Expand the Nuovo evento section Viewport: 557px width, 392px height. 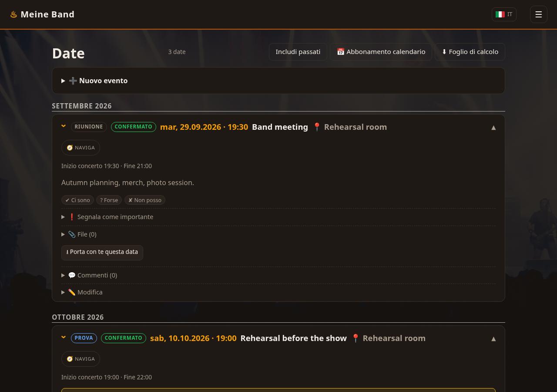point(278,81)
